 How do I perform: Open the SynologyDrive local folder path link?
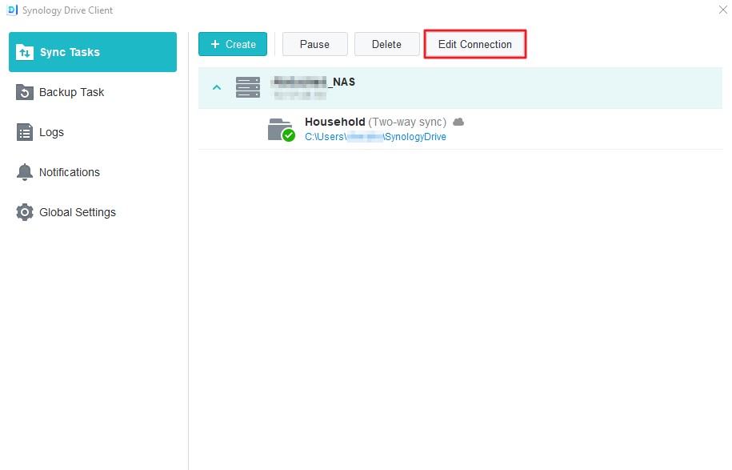point(375,137)
